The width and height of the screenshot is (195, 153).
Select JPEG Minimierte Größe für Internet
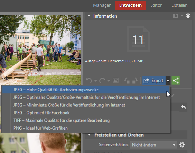tap(86, 105)
